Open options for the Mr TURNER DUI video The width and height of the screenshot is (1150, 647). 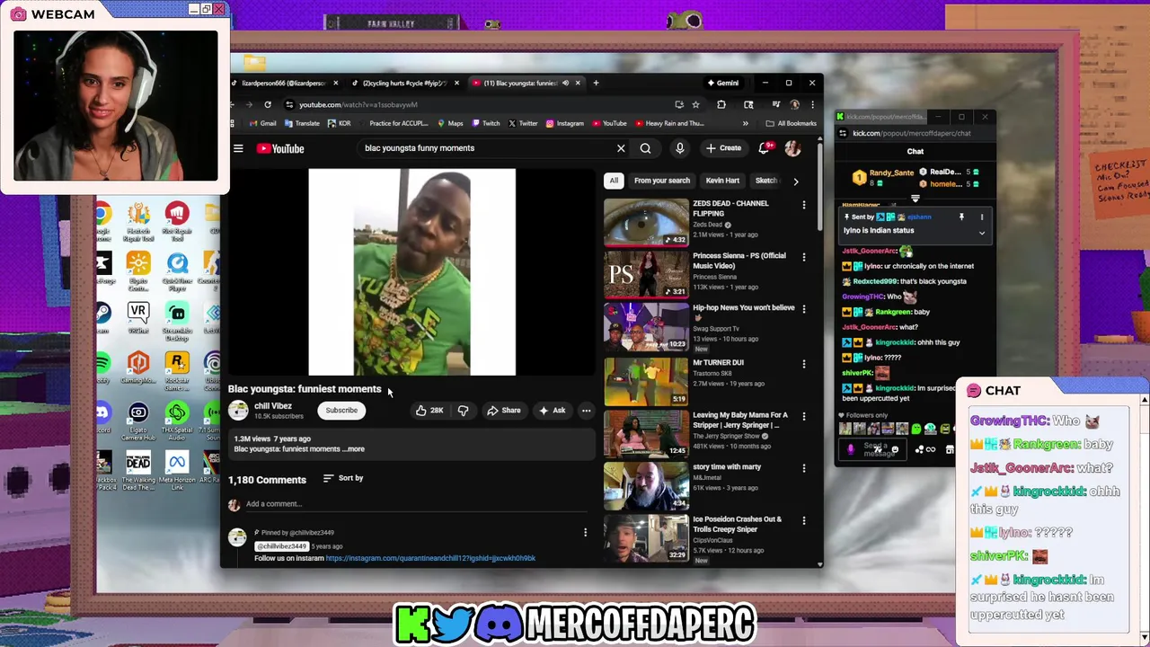tap(803, 364)
